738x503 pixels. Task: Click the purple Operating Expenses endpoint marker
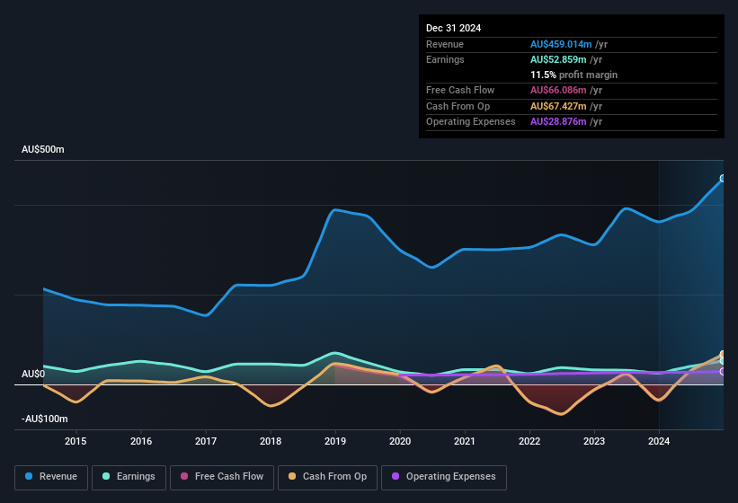(724, 371)
